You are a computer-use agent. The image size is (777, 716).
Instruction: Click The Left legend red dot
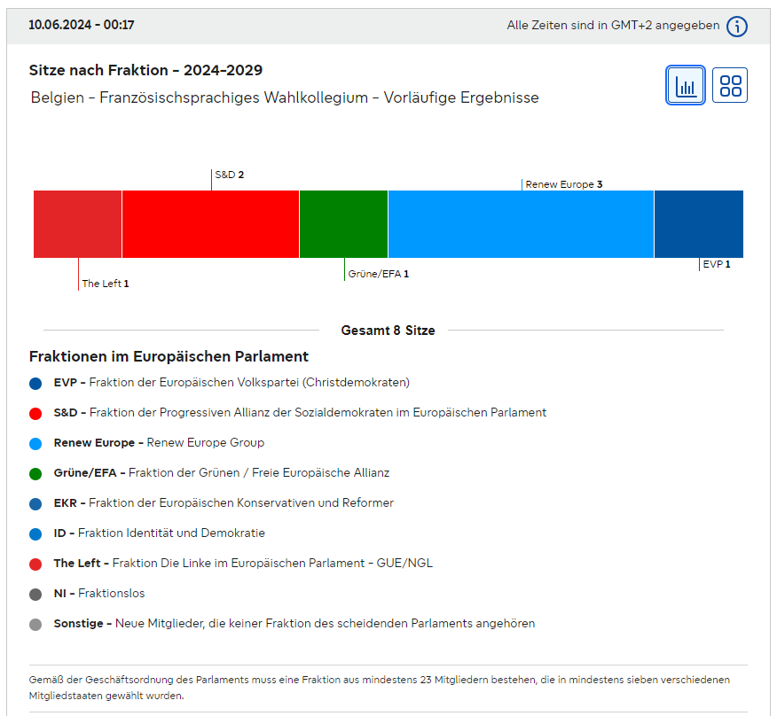[35, 564]
